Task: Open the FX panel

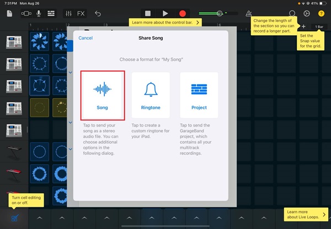Action: pyautogui.click(x=81, y=13)
